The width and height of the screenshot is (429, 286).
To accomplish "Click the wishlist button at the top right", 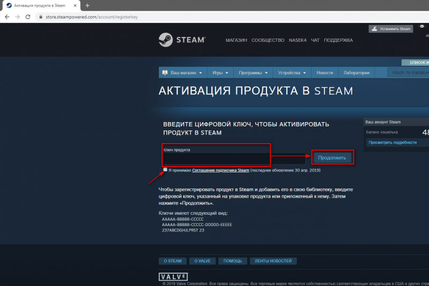I will pos(415,63).
